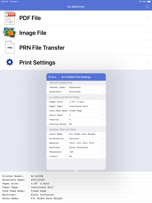This screenshot has width=152, height=203.
Task: Open Extra Feed setting chevron
Action: click(x=102, y=115)
